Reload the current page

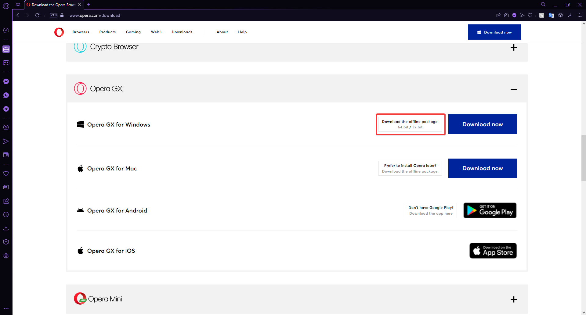coord(37,15)
